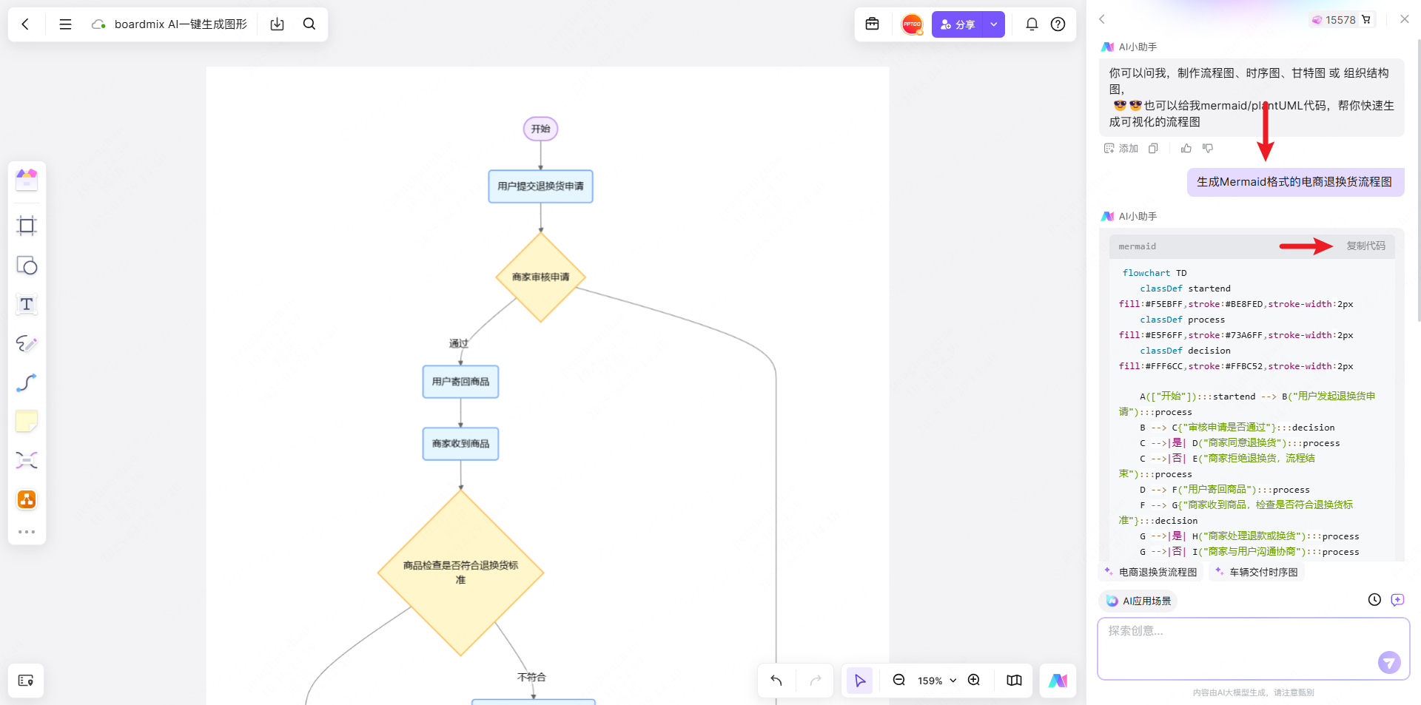Click 添加 to add the reply to the board
This screenshot has height=705, width=1421.
[1121, 149]
